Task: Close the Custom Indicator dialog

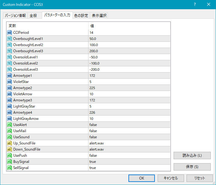Action: pos(209,4)
